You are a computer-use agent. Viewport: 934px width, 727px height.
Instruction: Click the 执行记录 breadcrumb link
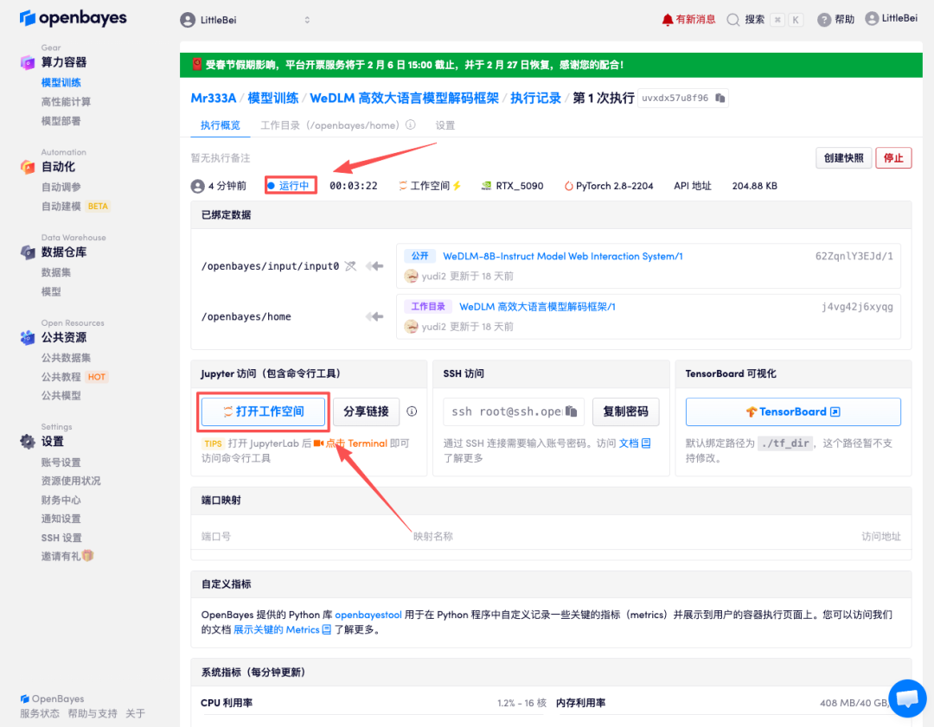coord(535,98)
